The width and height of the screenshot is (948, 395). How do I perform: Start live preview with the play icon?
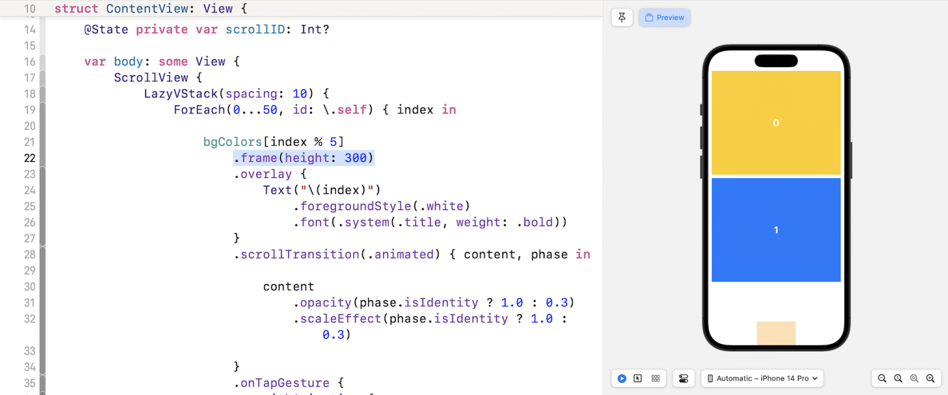pos(622,379)
